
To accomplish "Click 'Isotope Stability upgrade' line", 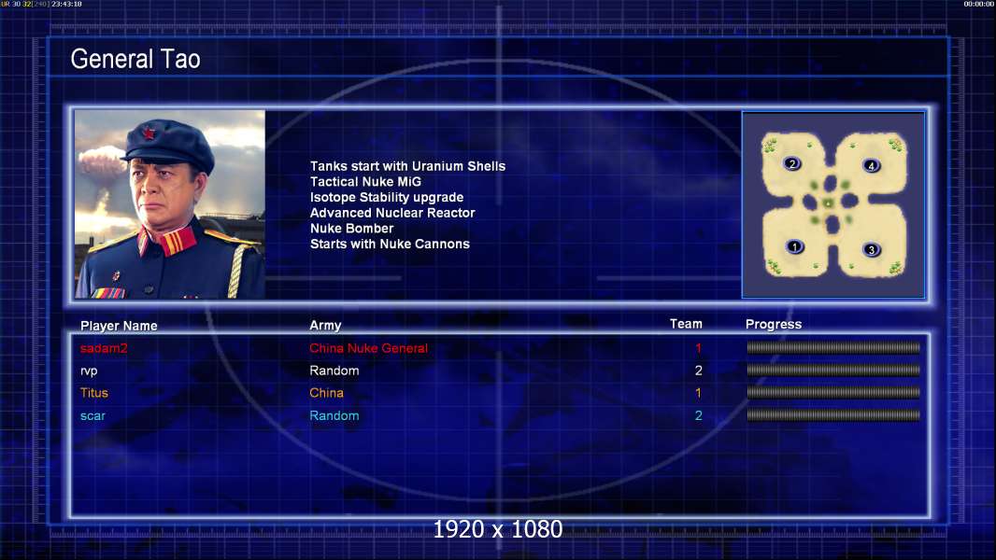I will [x=387, y=197].
